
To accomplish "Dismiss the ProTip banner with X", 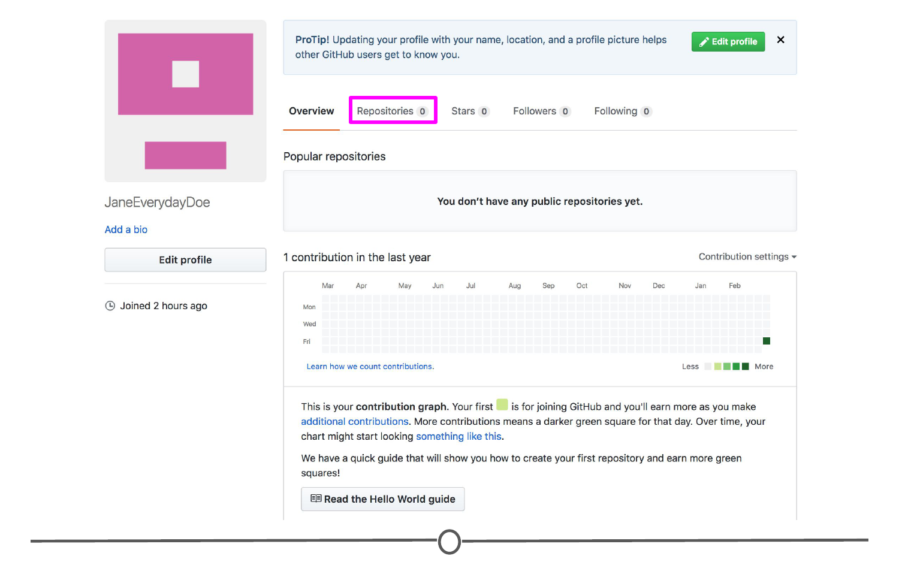I will pos(780,40).
